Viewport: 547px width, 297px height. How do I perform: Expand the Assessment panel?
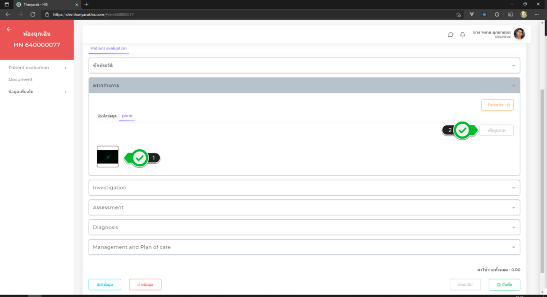[304, 207]
